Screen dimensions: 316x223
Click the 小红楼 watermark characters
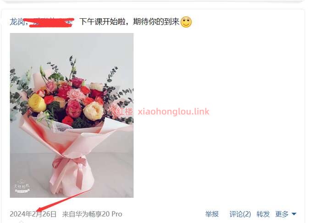click(x=121, y=112)
